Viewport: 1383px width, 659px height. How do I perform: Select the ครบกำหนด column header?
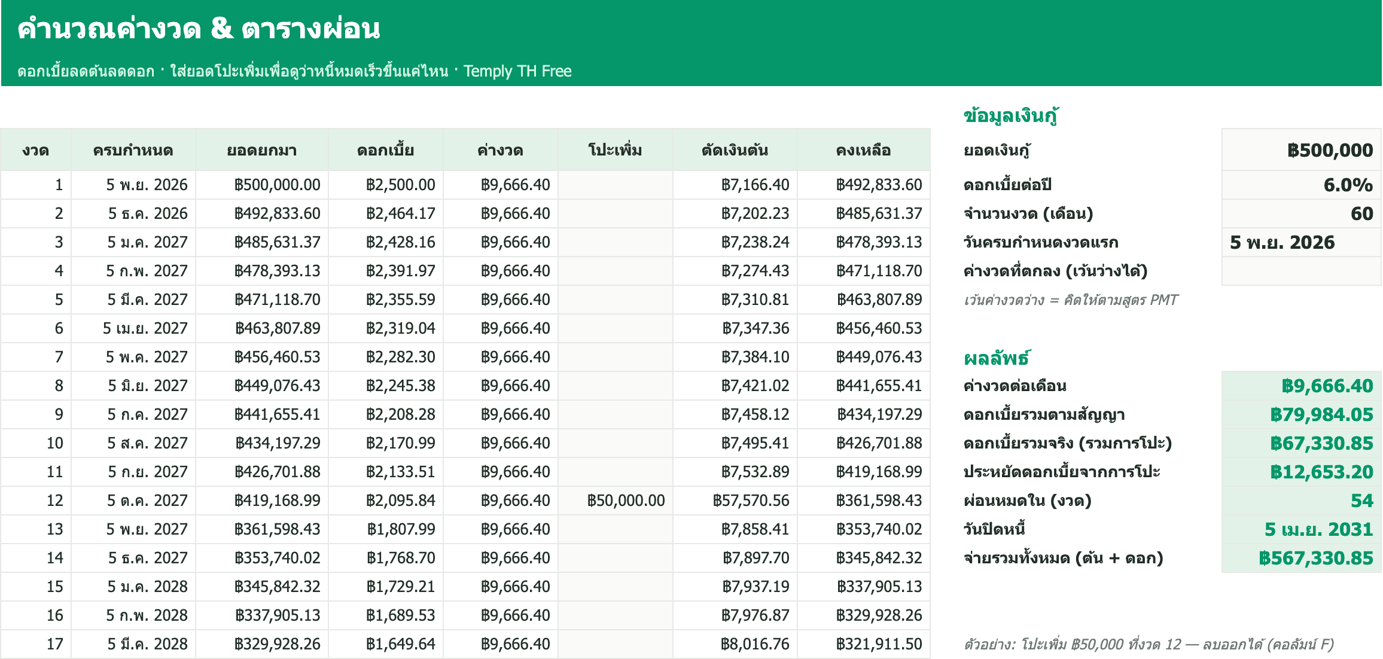coord(133,150)
